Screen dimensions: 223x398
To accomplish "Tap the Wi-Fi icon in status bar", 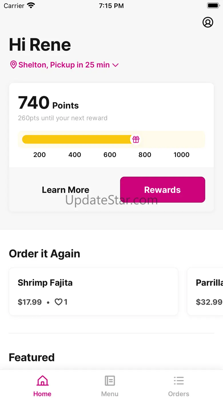I will tap(31, 5).
